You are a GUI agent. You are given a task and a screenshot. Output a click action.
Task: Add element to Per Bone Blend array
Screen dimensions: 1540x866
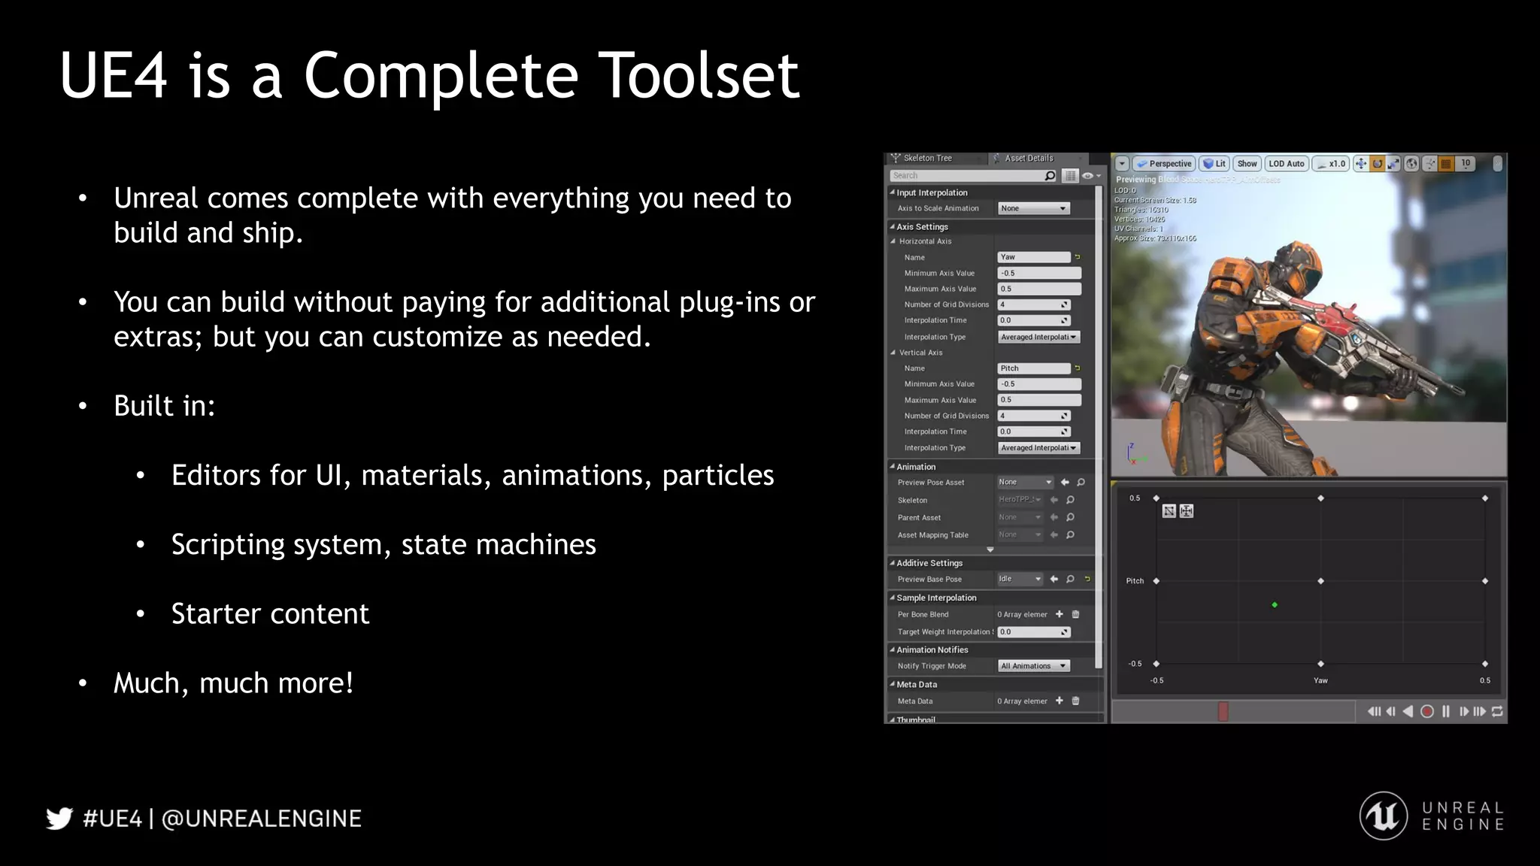[1060, 614]
